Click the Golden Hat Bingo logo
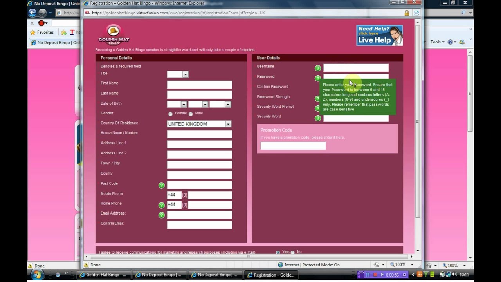Viewport: 501px width, 282px height. (x=114, y=35)
